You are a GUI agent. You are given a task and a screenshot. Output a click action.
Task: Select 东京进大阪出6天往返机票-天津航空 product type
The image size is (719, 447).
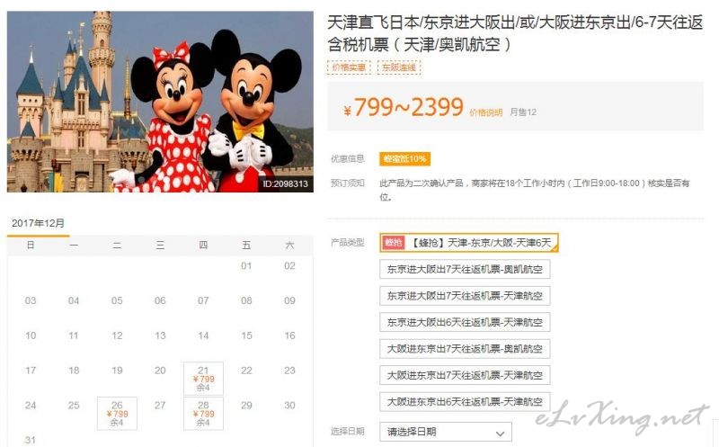click(x=465, y=322)
